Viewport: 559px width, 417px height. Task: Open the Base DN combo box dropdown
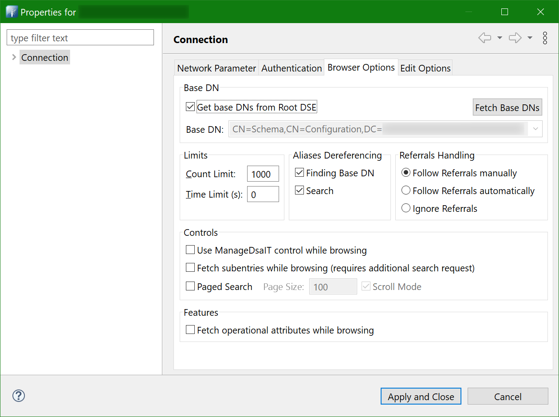coord(535,129)
